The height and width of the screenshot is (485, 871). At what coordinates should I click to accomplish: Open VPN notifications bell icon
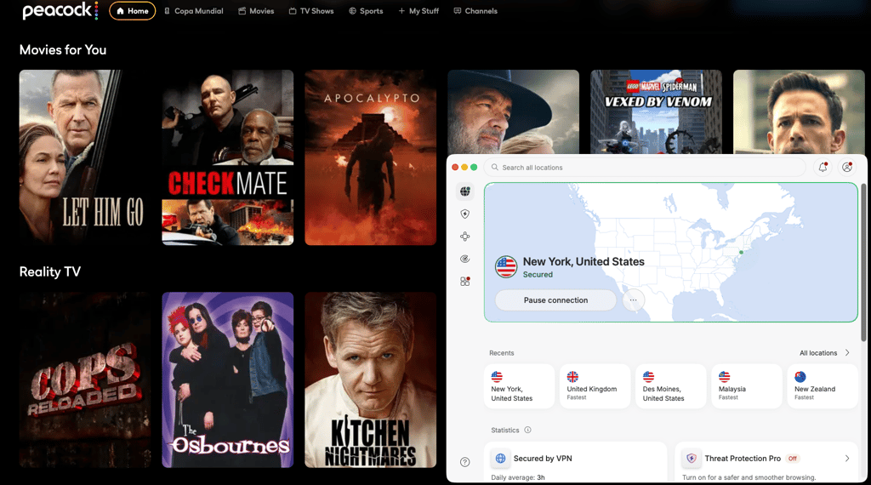(823, 168)
